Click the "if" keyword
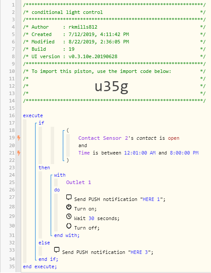This screenshot has height=273, width=211. pos(41,123)
